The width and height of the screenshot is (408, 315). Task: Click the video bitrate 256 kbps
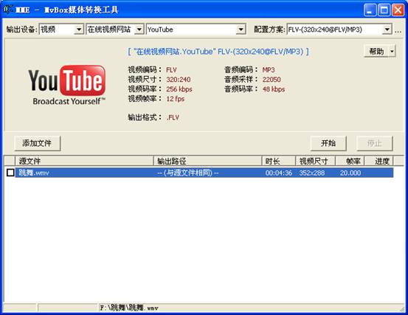[179, 89]
